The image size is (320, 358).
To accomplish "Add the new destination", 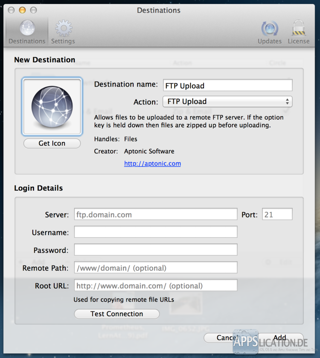I will coord(280,338).
